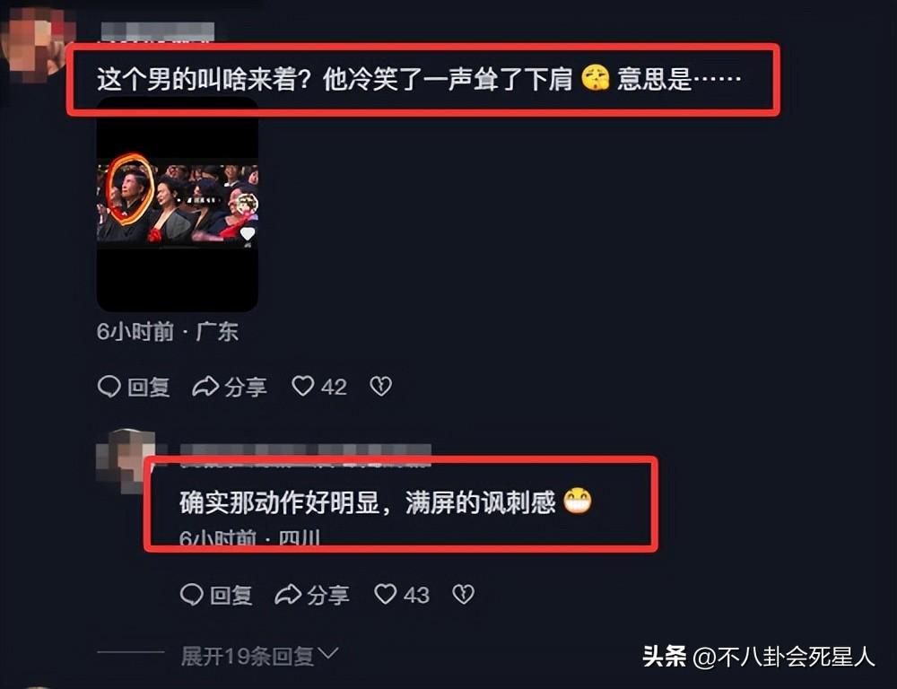Open the attached audience photo thumbnail

point(178,205)
